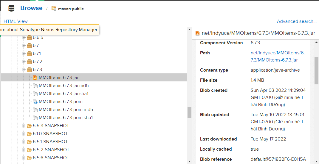Click the MMOItems-6.7.3.jar file icon
Image resolution: width=319 pixels, height=164 pixels.
[35, 78]
